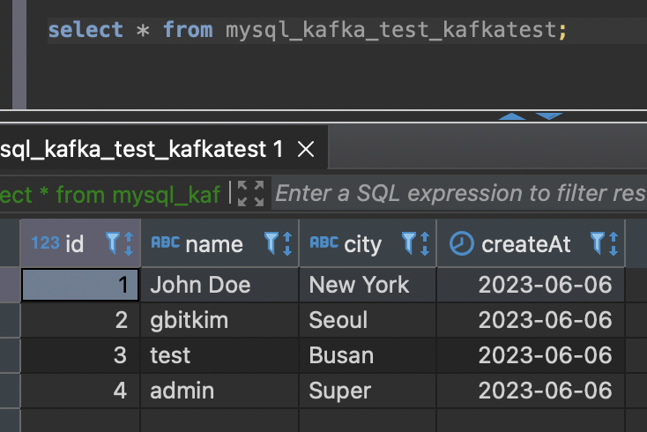This screenshot has width=647, height=432.
Task: Close the mysql_kafka_test_kafkatest 1 result tab
Action: (306, 149)
